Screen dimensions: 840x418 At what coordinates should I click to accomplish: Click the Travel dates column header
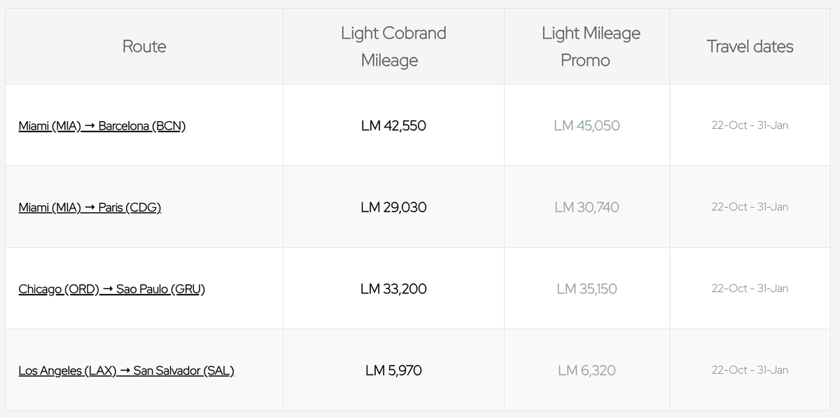tap(750, 46)
